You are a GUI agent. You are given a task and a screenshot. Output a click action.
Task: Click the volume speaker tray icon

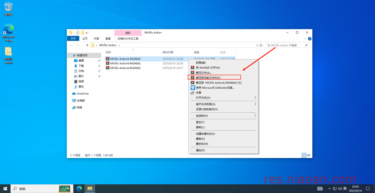[x=340, y=189]
